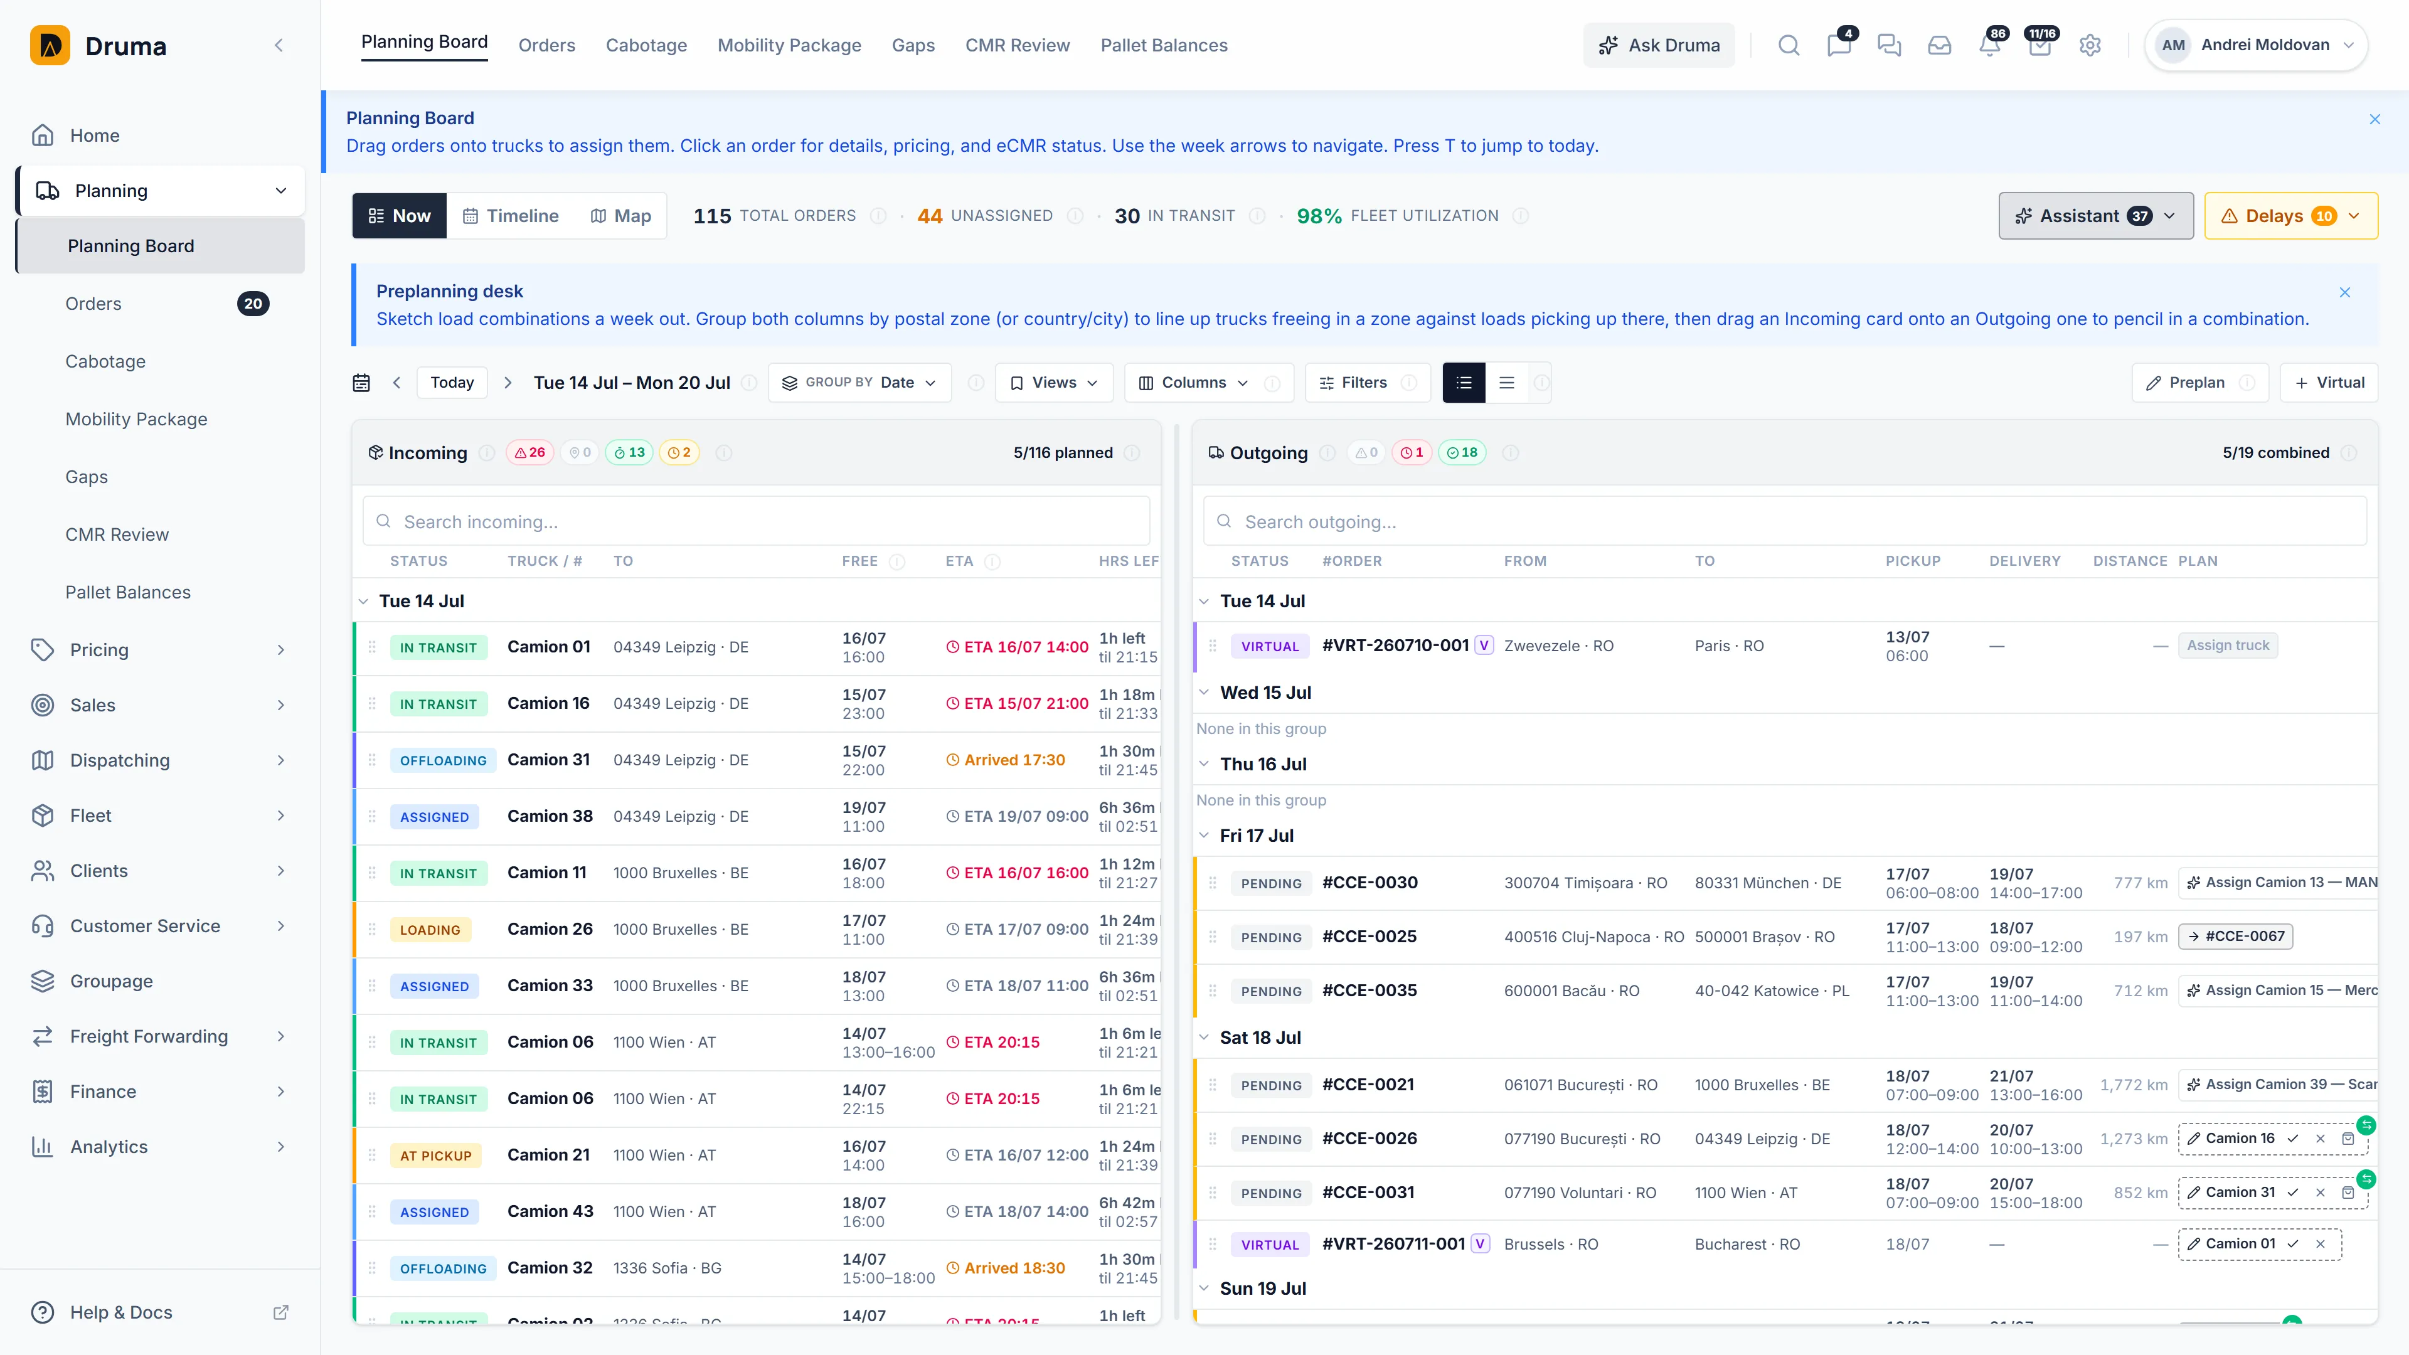Confirm Camion 16 preplan checkmark
The image size is (2409, 1355).
tap(2293, 1138)
